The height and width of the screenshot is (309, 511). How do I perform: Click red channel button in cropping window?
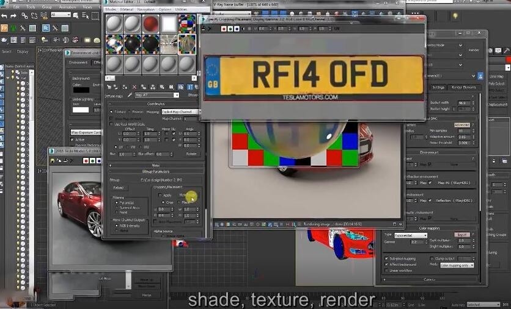click(x=224, y=29)
